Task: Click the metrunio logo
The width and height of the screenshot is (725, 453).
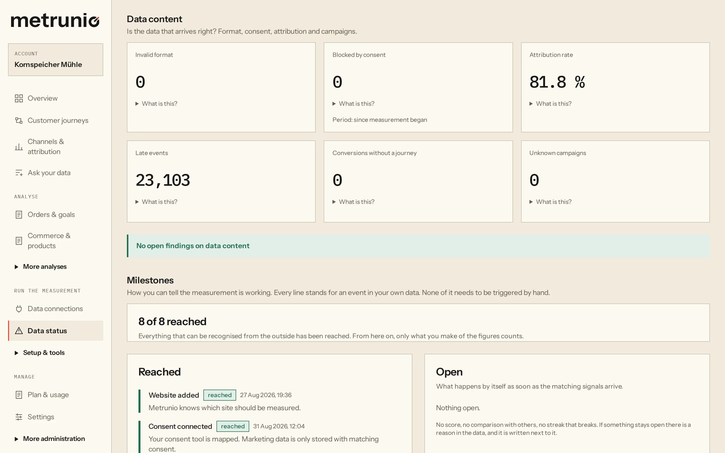Action: [55, 20]
